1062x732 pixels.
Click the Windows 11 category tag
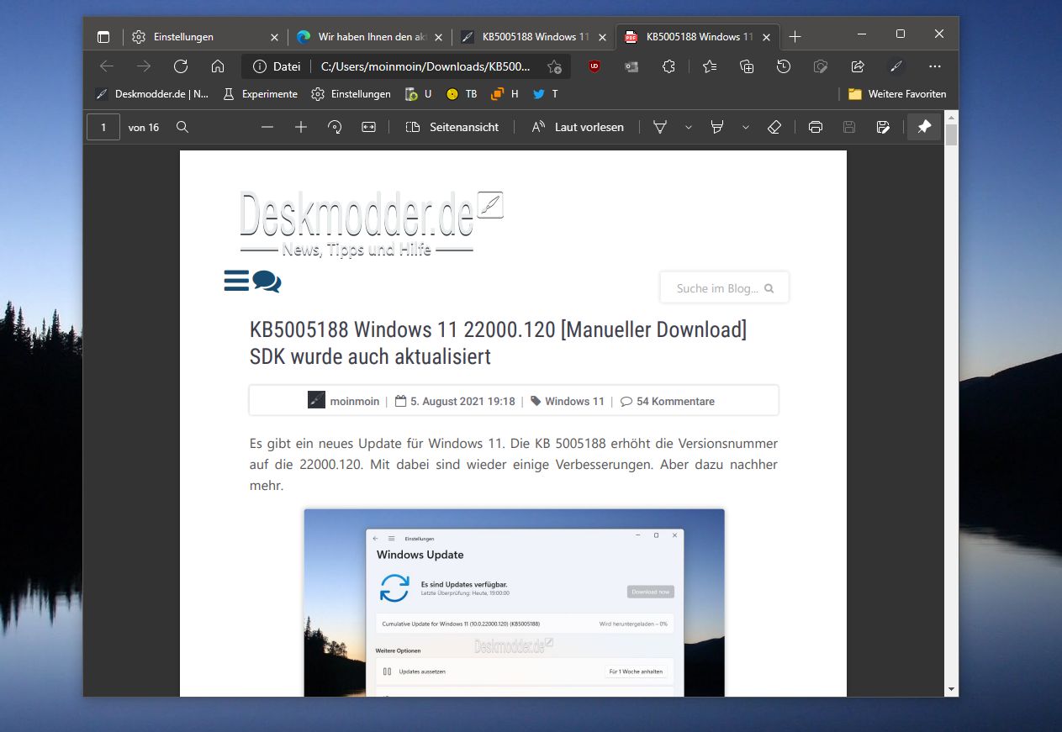(574, 401)
